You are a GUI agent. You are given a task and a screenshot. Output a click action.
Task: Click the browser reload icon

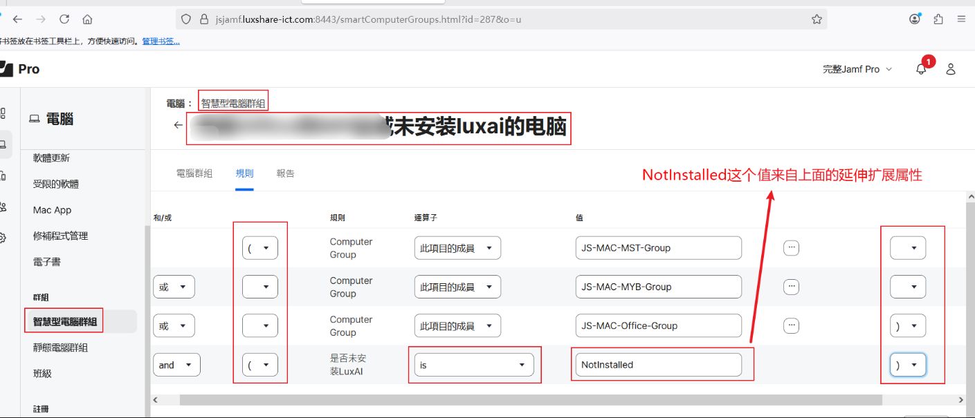click(x=64, y=19)
